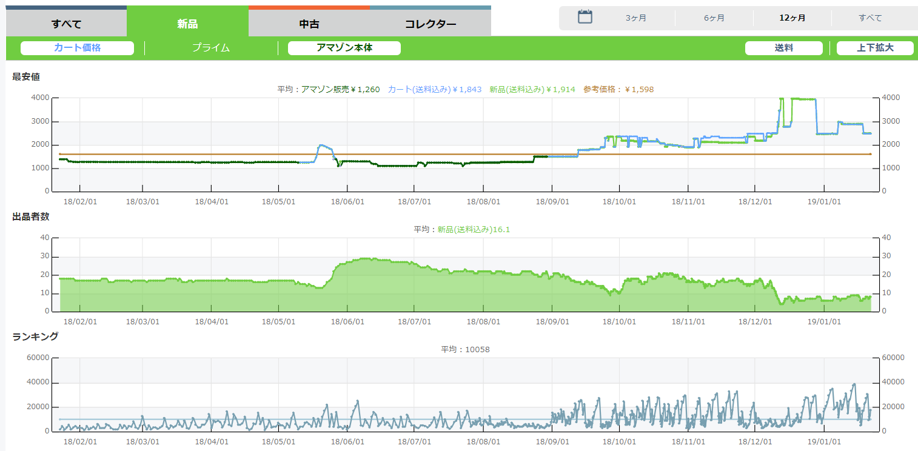This screenshot has height=451, width=918.
Task: Click the calendar icon beside period options
Action: pyautogui.click(x=585, y=17)
